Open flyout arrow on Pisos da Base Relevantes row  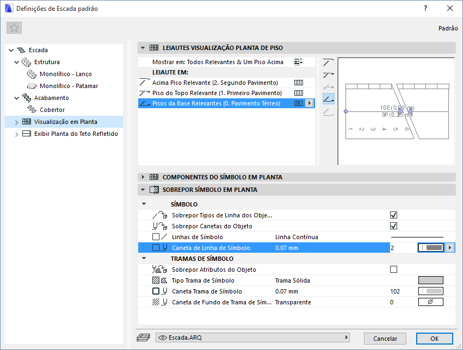click(309, 103)
